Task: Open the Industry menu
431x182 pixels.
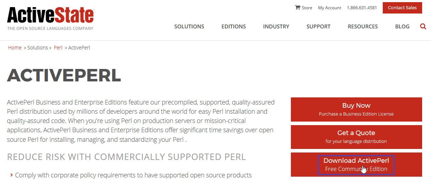Action: pyautogui.click(x=276, y=27)
